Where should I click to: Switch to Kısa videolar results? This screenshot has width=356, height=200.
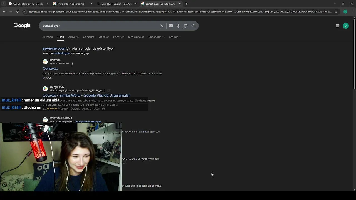point(136,37)
